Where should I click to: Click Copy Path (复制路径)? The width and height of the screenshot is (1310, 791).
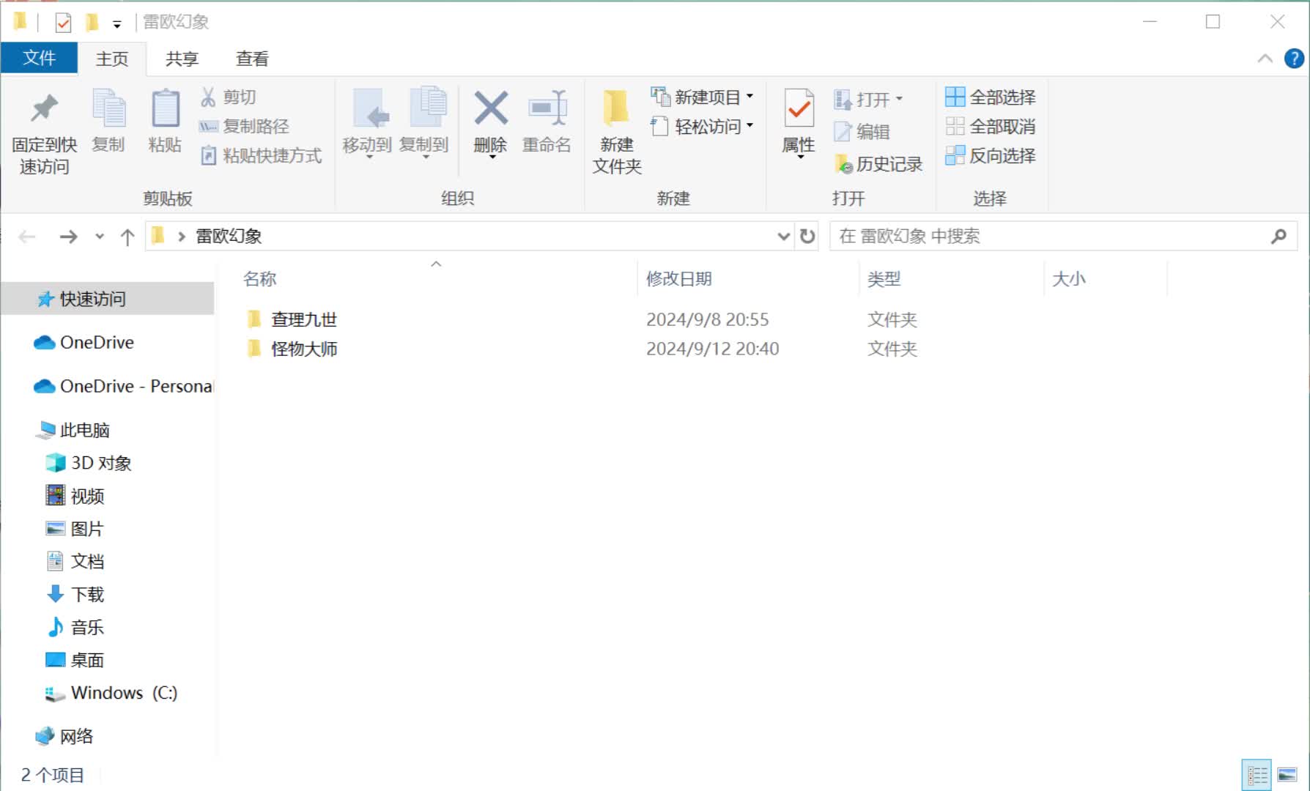coord(244,127)
